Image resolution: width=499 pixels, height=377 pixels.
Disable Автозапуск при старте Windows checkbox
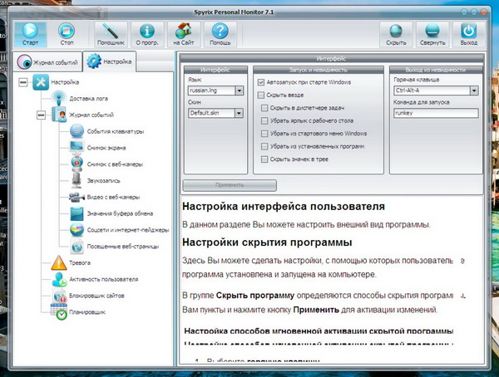pyautogui.click(x=262, y=83)
